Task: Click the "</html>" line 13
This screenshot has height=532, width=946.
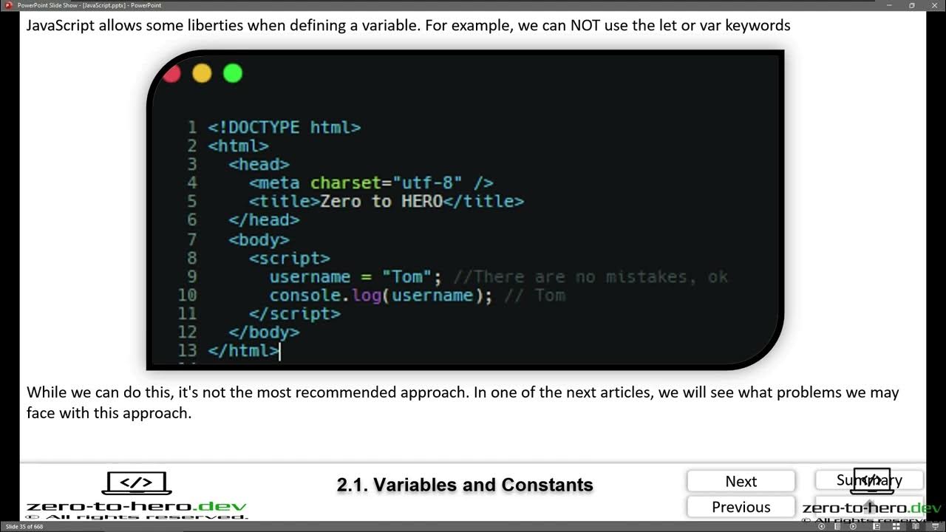Action: 244,350
